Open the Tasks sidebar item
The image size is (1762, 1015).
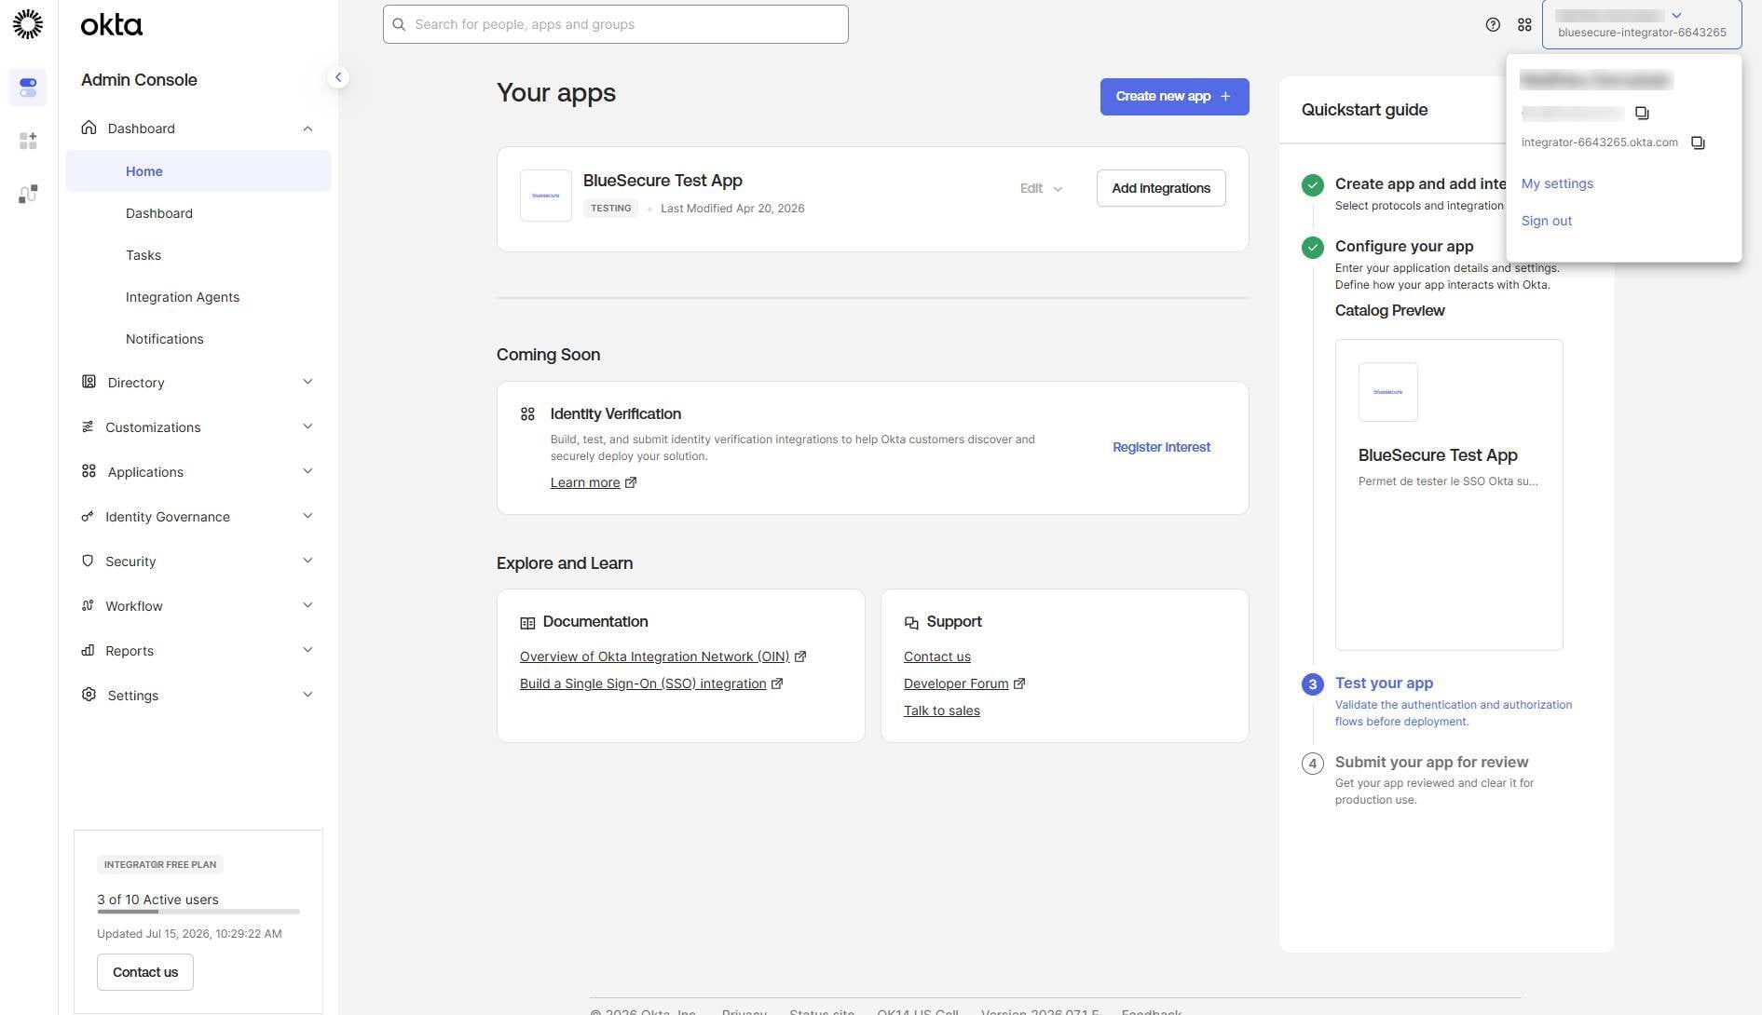(x=143, y=255)
